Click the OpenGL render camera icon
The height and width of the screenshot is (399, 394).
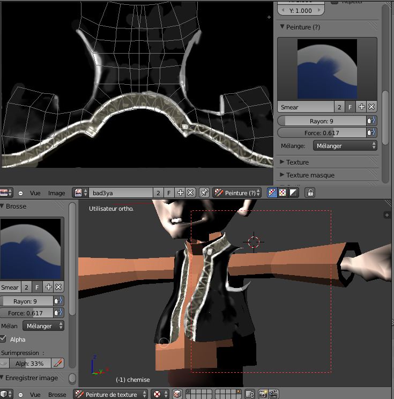263,394
